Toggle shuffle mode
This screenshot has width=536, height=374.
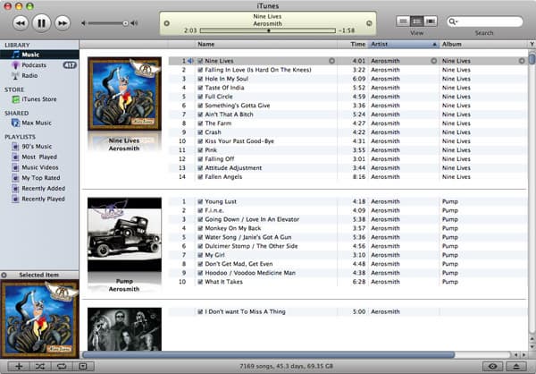coord(40,366)
